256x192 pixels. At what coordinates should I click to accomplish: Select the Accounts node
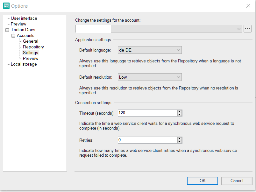[x=26, y=35]
